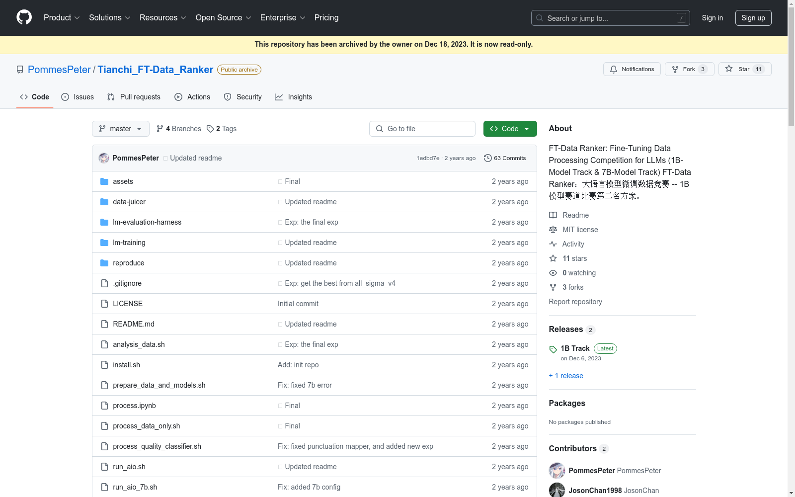Viewport: 795px width, 497px height.
Task: Click the tag icon beside 1B Track
Action: coord(553,349)
